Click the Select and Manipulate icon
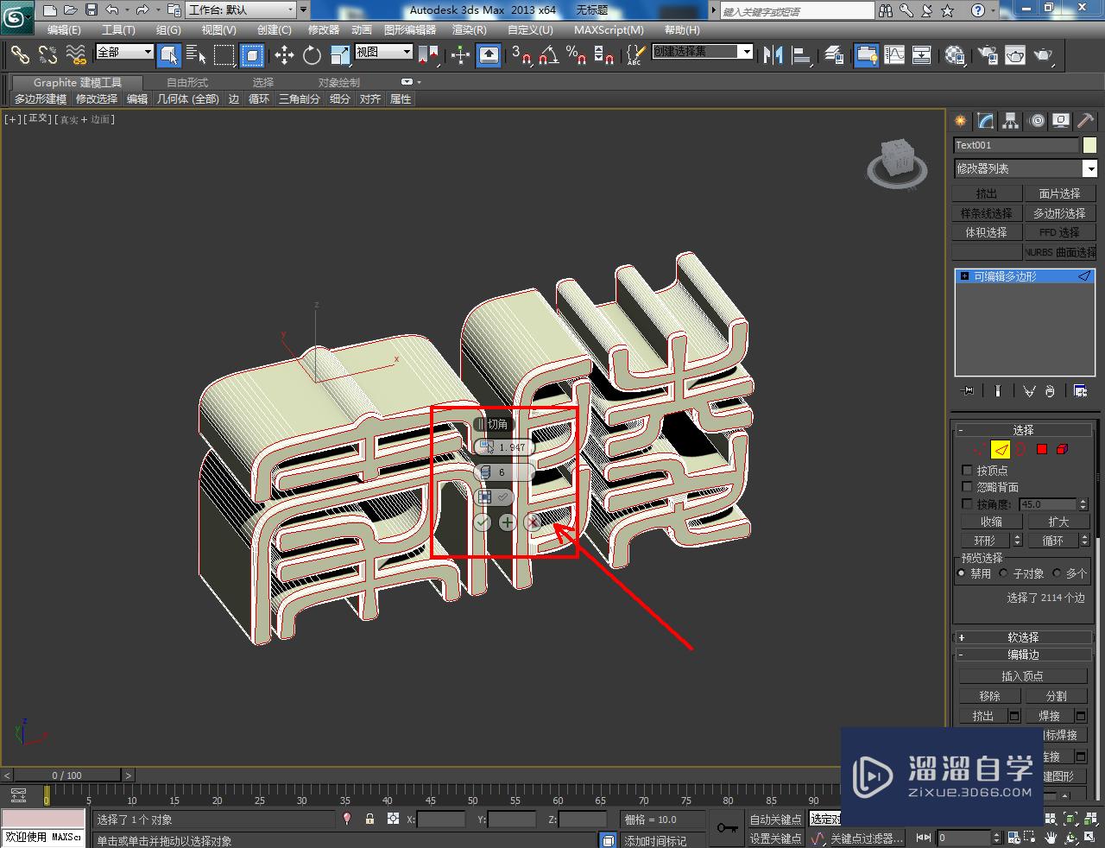This screenshot has width=1105, height=848. pos(460,55)
